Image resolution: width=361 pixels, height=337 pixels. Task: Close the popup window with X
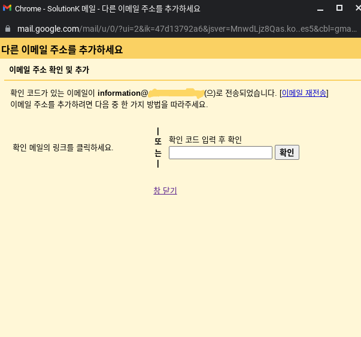pyautogui.click(x=358, y=8)
